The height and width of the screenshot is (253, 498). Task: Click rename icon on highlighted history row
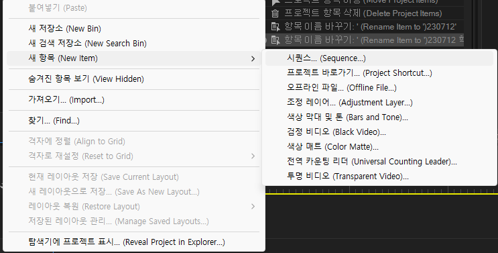(x=275, y=40)
